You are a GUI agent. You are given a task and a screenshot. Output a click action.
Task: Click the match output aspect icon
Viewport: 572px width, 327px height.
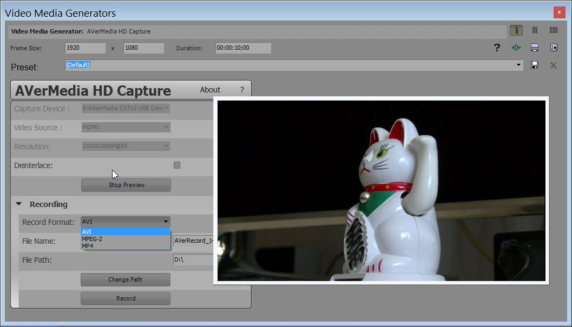pyautogui.click(x=535, y=48)
